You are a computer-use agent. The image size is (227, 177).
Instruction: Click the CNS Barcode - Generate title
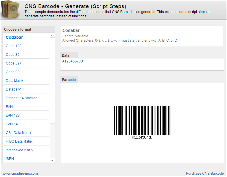point(75,6)
